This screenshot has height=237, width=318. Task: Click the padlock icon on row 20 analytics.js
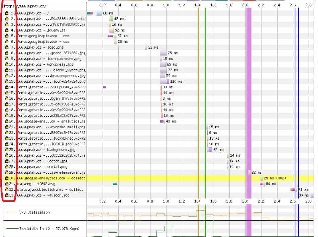tap(7, 121)
